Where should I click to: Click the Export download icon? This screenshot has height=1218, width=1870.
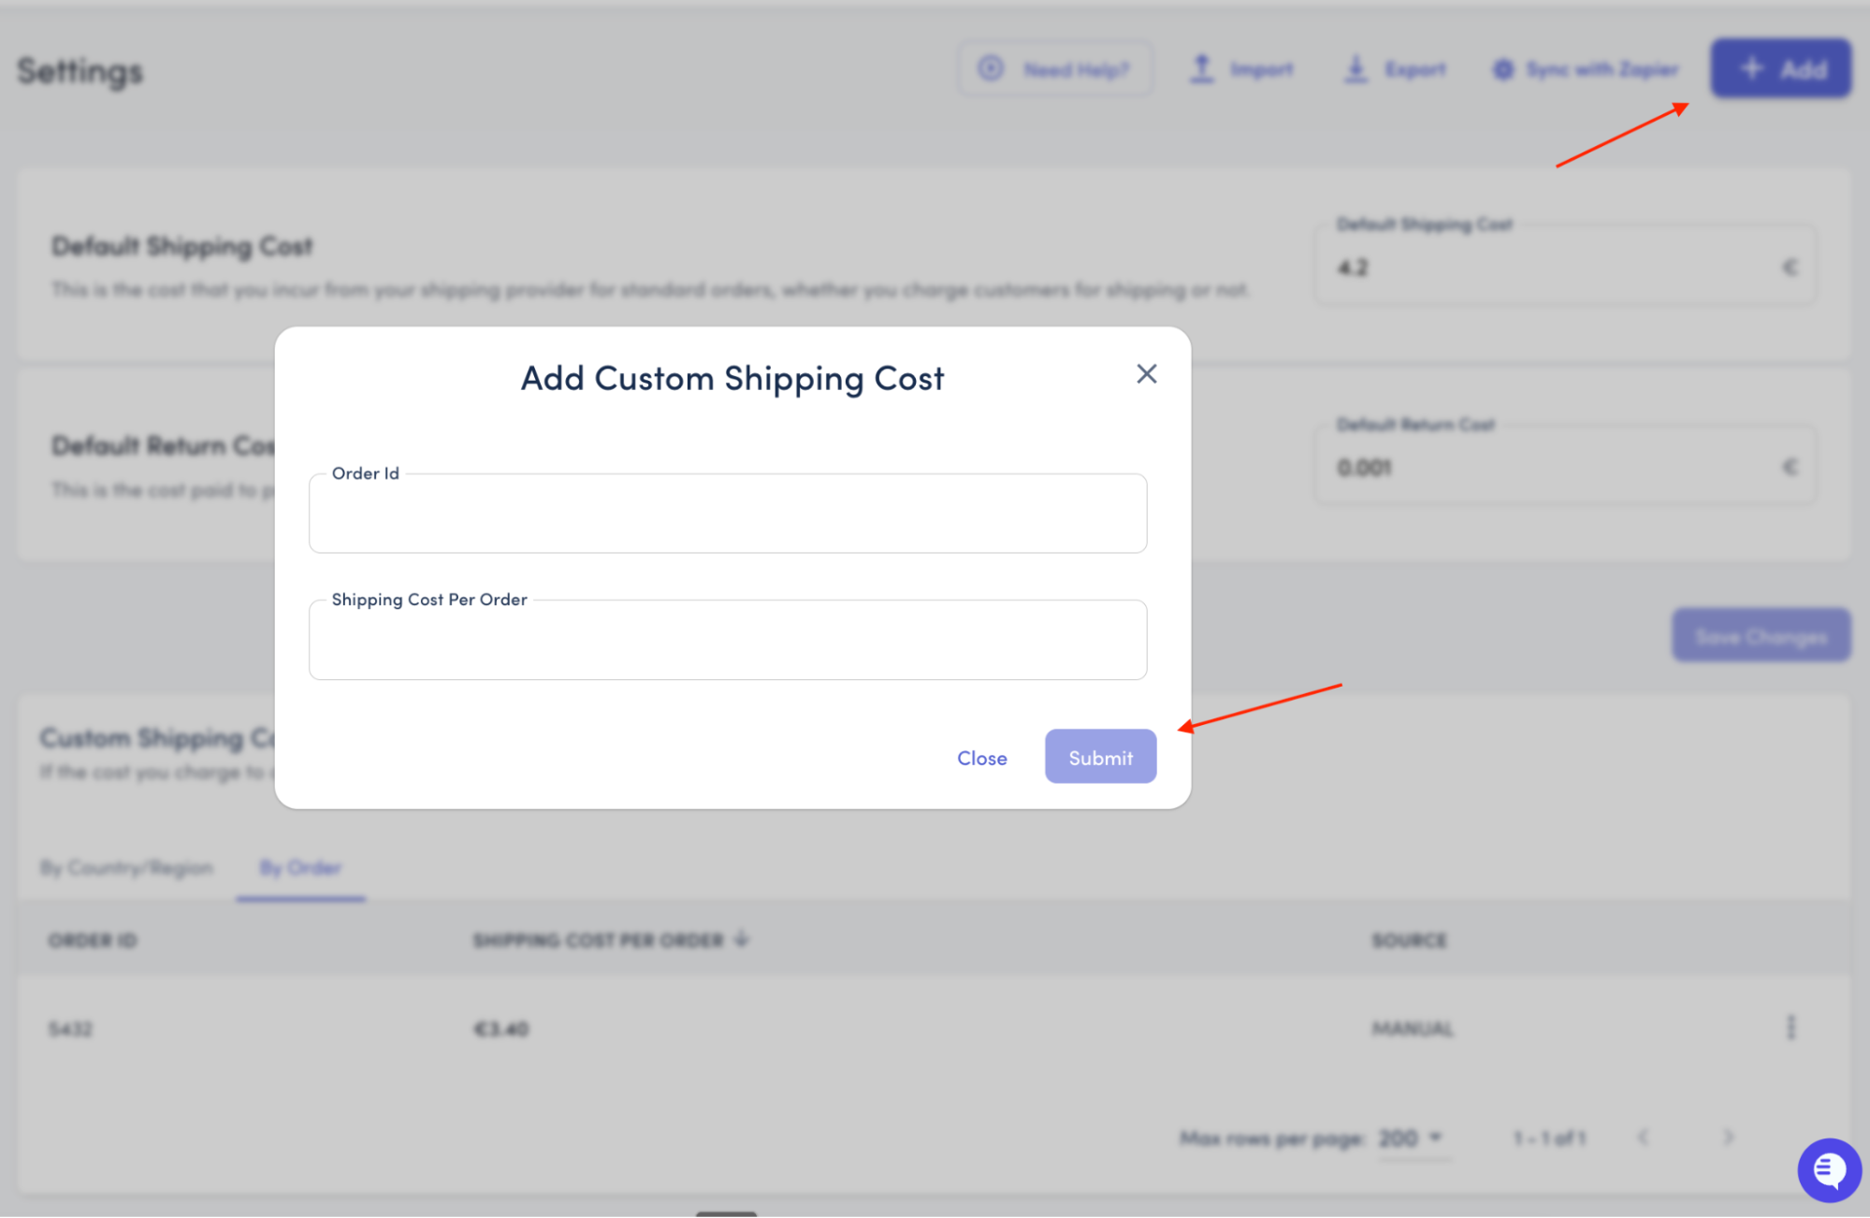pos(1355,68)
